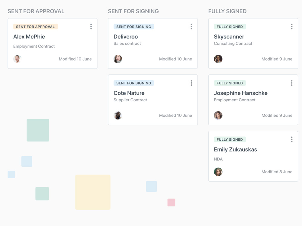Click the avatar on Emily Zukauskas card
The image size is (302, 226).
click(x=218, y=172)
